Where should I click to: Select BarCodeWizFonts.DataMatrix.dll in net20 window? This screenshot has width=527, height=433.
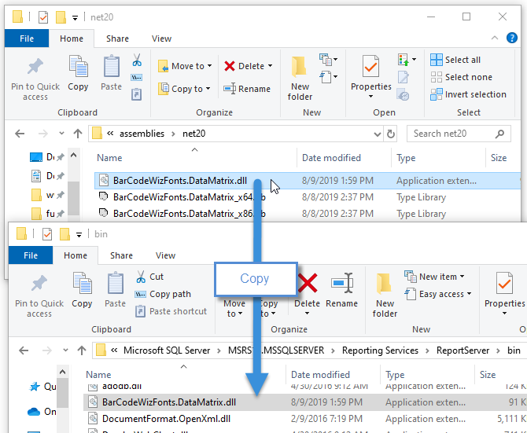[x=308, y=181]
